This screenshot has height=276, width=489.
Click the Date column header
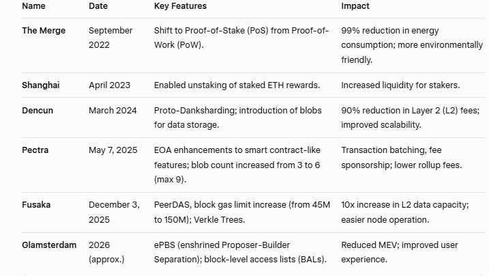coord(98,6)
